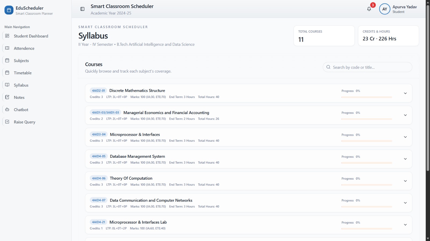Open the Raise Query link
Screen dimensions: 430x241
pyautogui.click(x=36, y=122)
